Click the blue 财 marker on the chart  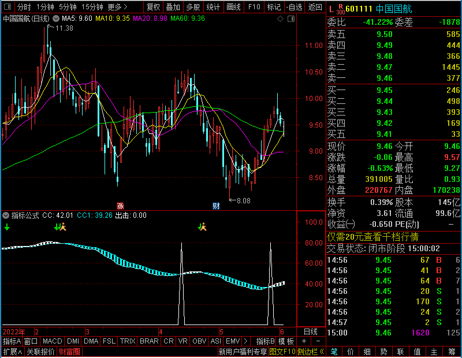click(x=216, y=206)
